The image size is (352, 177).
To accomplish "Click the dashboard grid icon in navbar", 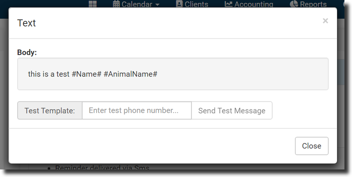I will click(x=93, y=4).
